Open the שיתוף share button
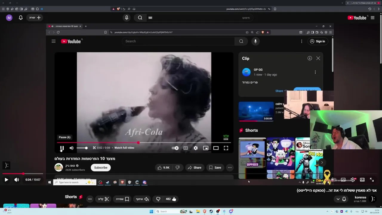 [x=142, y=199]
